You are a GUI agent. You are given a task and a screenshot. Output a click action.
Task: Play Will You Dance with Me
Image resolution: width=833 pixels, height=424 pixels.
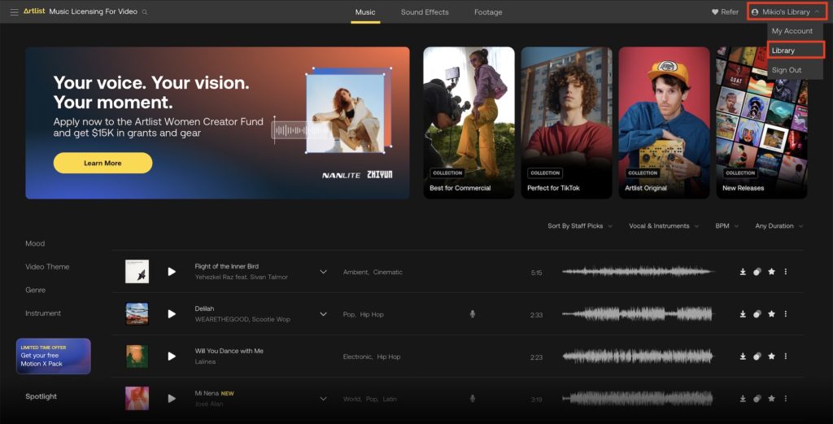coord(172,356)
